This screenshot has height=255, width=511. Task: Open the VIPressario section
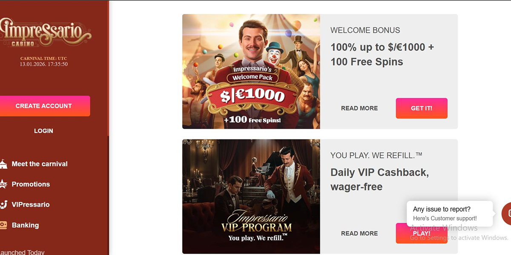click(x=31, y=204)
